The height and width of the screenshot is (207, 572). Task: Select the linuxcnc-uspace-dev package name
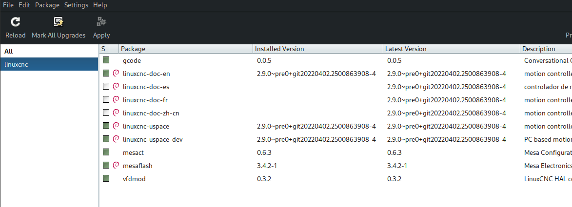pyautogui.click(x=153, y=139)
